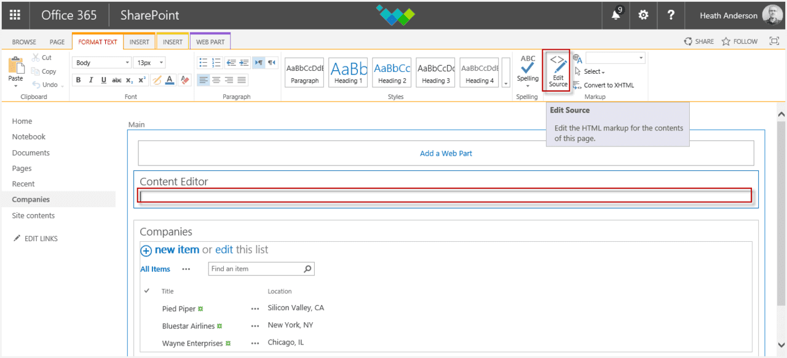Insert a bulleted list

coord(204,62)
